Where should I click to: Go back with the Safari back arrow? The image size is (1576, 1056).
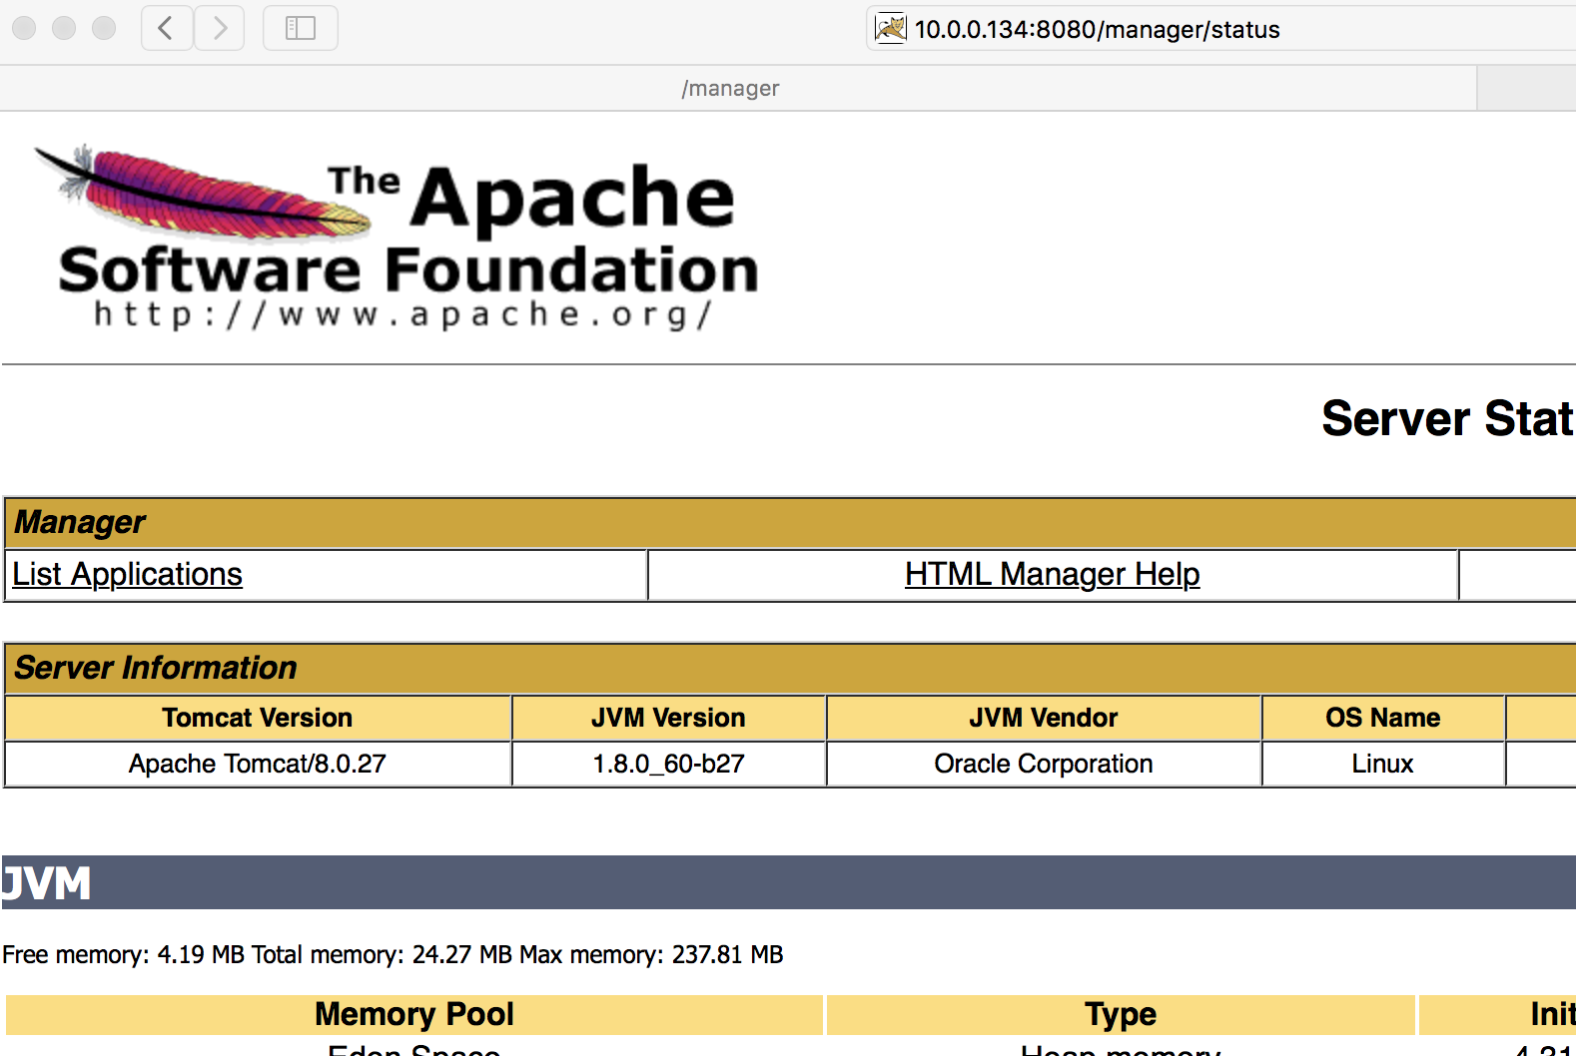pos(167,28)
